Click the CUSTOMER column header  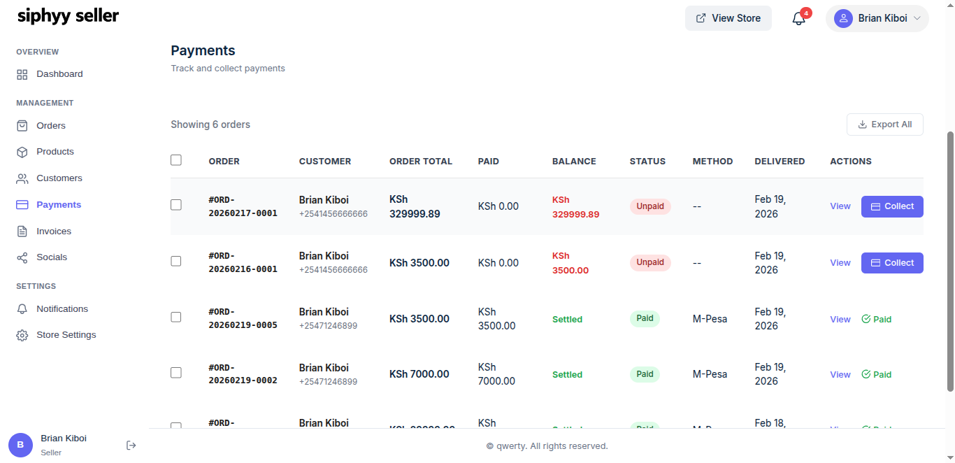click(x=325, y=161)
